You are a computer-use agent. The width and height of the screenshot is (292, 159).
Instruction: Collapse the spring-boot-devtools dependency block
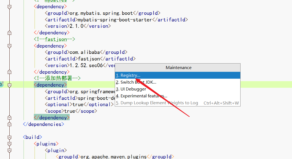click(x=9, y=85)
